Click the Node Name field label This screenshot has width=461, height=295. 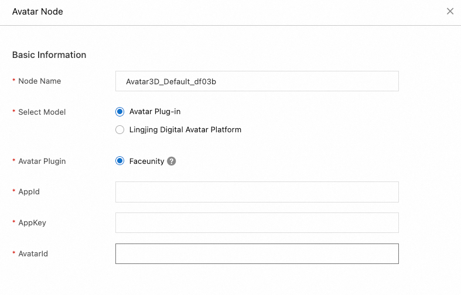[x=39, y=81]
